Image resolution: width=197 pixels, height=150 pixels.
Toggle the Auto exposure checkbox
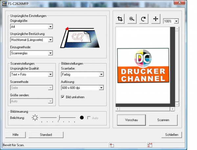pyautogui.click(x=89, y=118)
